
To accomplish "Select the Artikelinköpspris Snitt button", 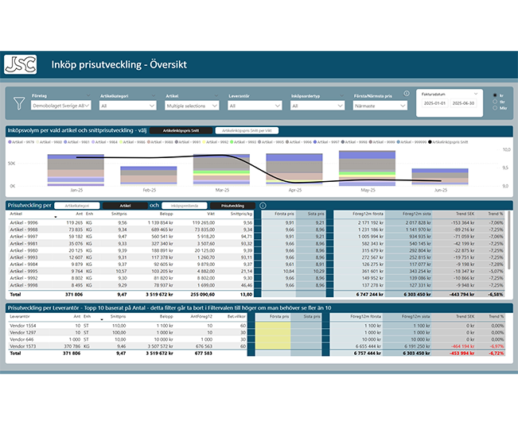I will click(181, 130).
